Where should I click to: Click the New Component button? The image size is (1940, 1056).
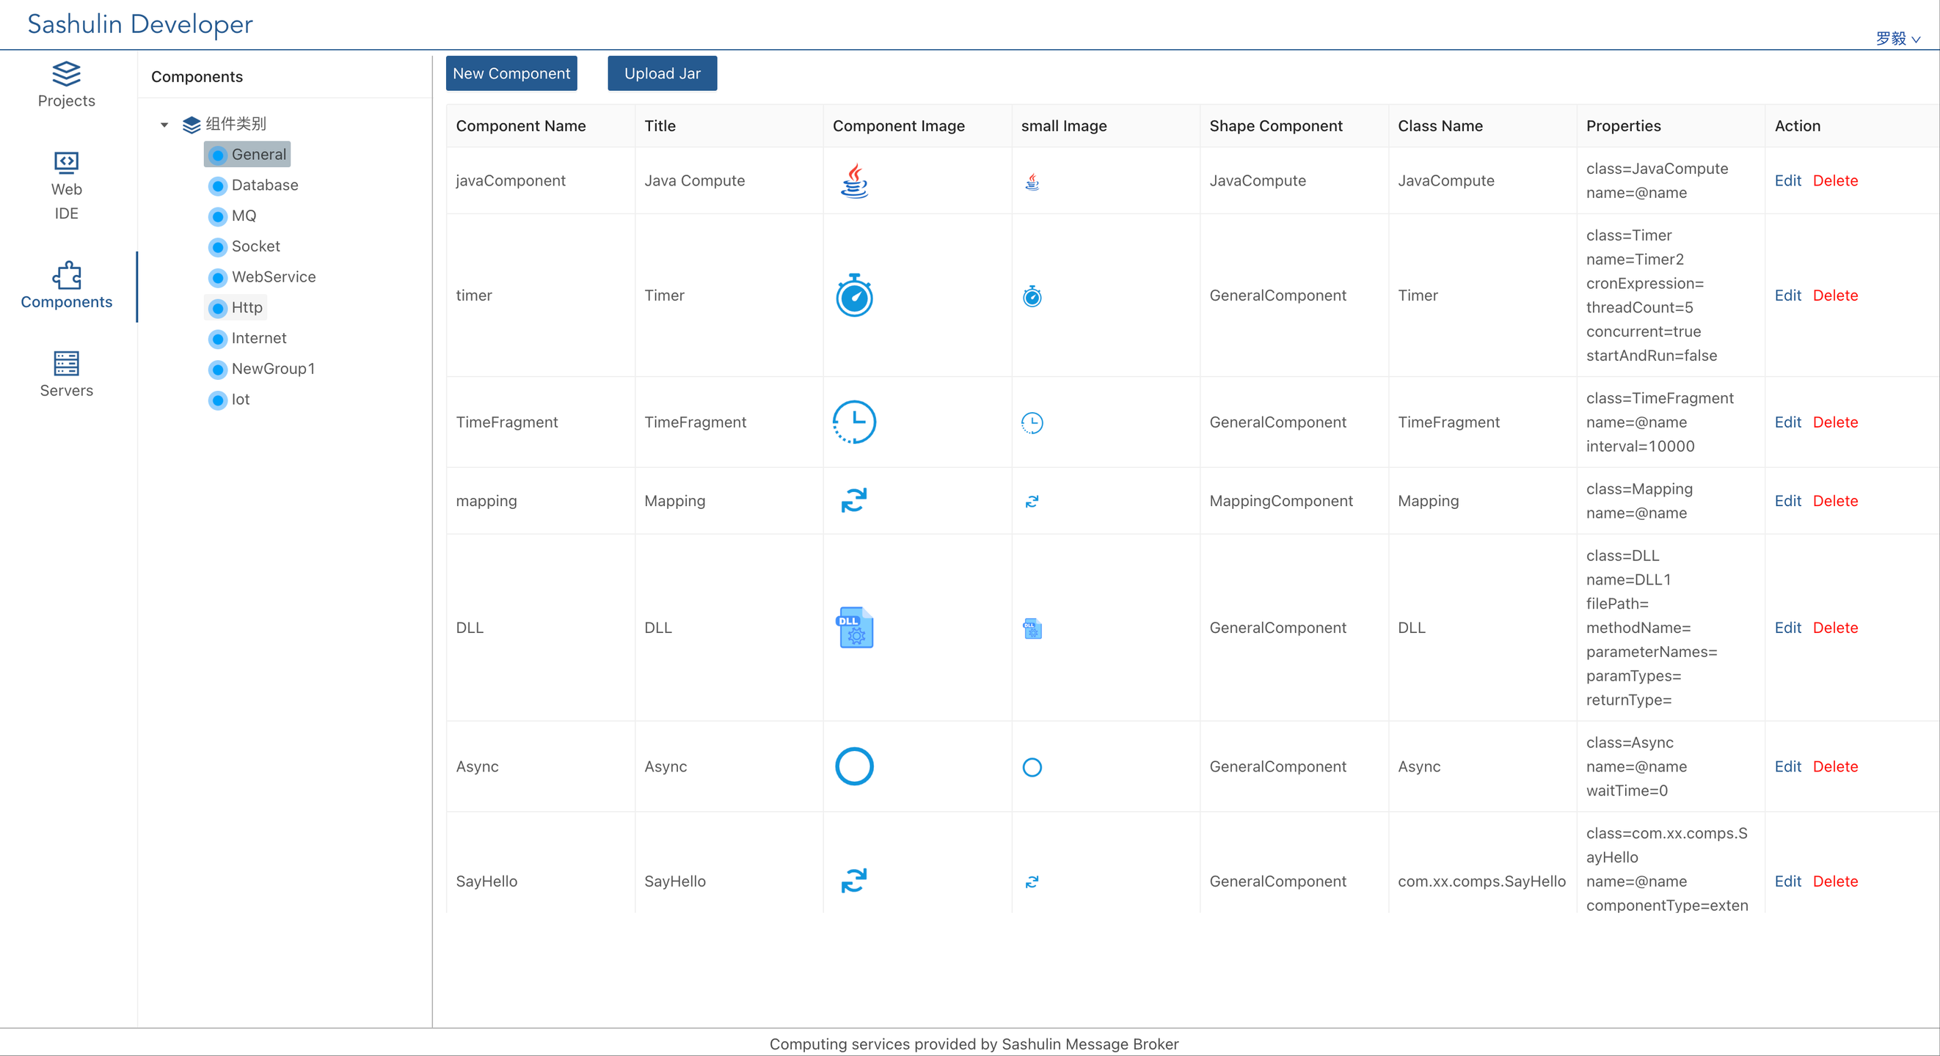coord(511,74)
